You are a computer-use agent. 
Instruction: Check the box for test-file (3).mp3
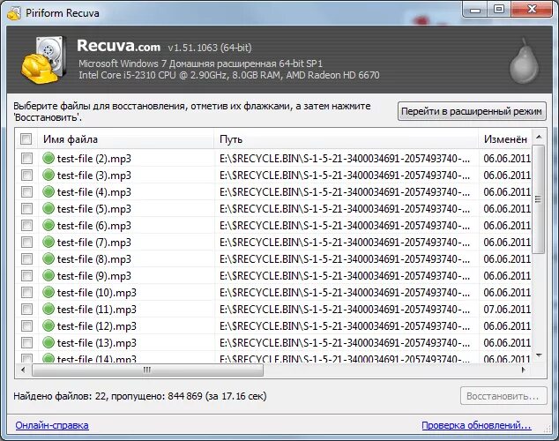26,175
